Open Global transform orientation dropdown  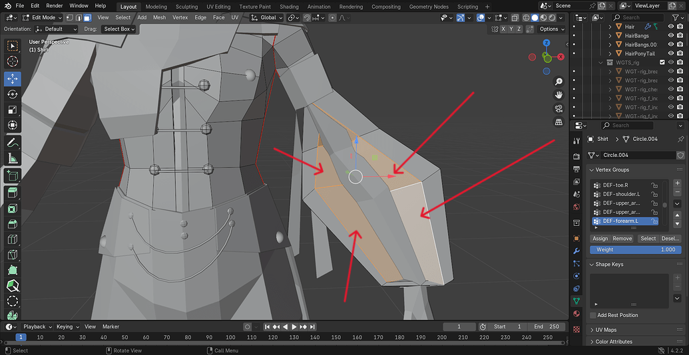(267, 17)
